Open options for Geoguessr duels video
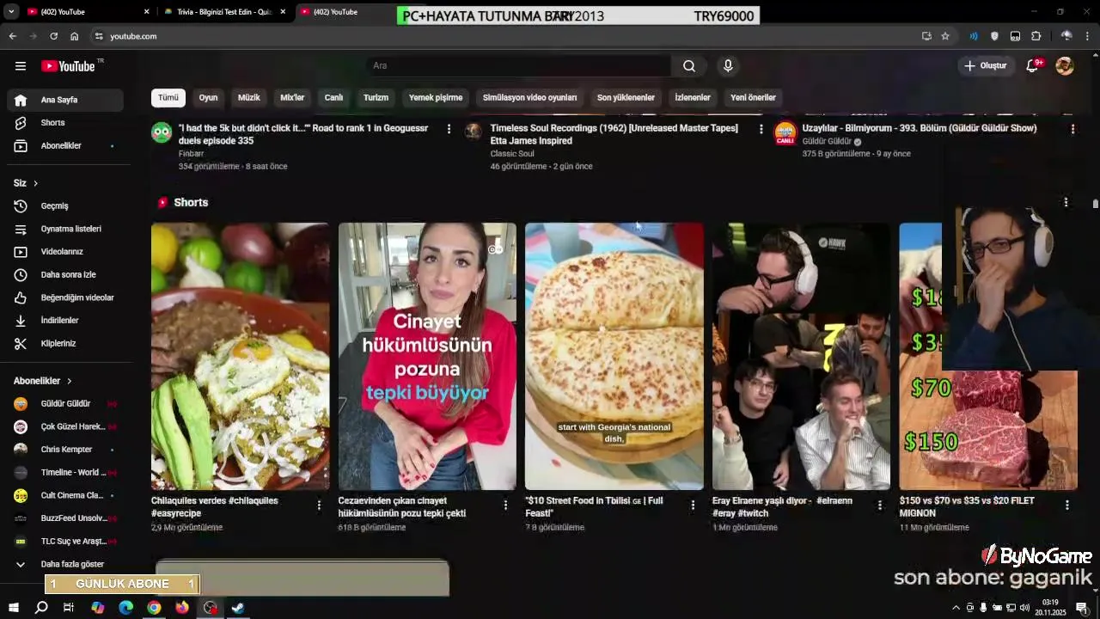This screenshot has height=619, width=1100. 449,129
